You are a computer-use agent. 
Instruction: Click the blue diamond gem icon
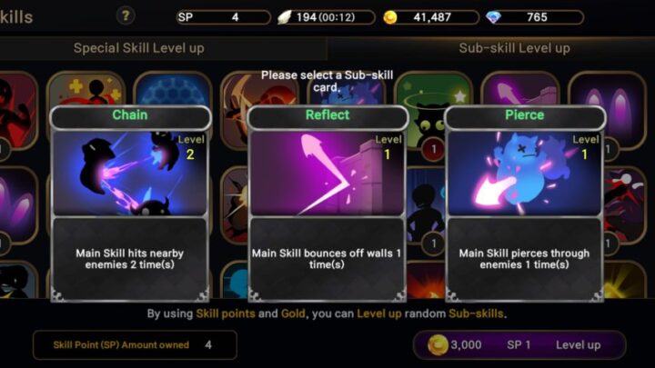coord(494,17)
